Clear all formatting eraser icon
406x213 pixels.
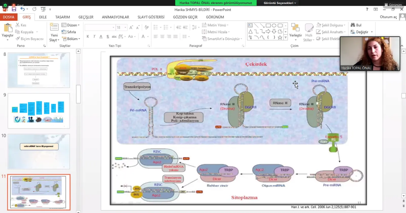pyautogui.click(x=147, y=27)
